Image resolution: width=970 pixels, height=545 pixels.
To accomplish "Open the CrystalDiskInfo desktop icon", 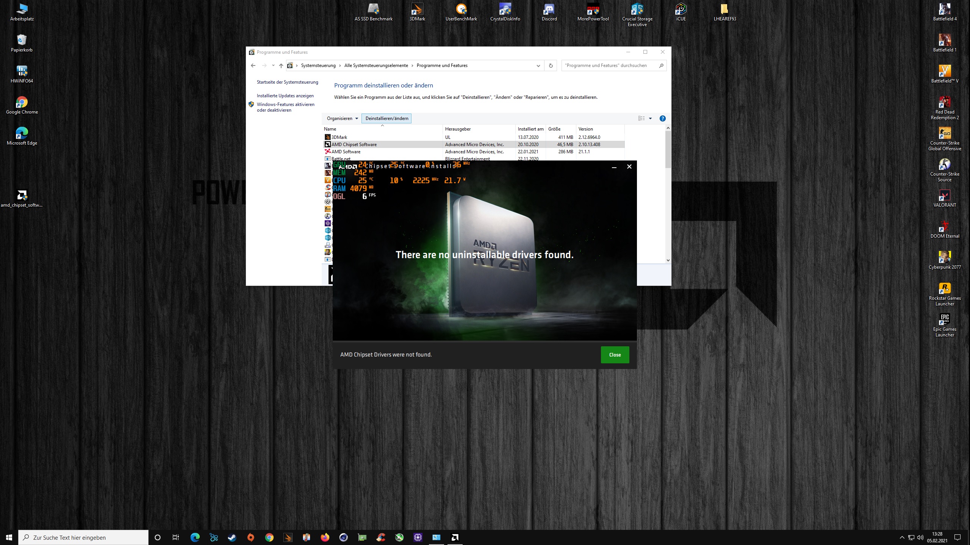I will pos(505,9).
